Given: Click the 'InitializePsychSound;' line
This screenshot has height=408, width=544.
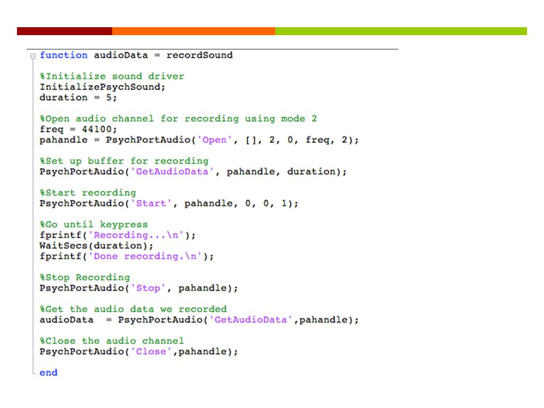Looking at the screenshot, I should point(103,87).
